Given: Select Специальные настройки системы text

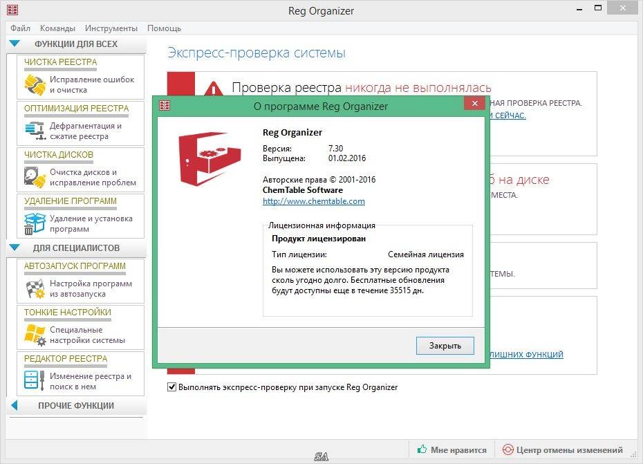Looking at the screenshot, I should pos(87,335).
